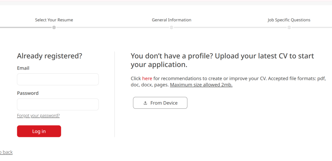Viewport: 332px width, 161px height.
Task: Focus the Password input field
Action: pyautogui.click(x=58, y=104)
